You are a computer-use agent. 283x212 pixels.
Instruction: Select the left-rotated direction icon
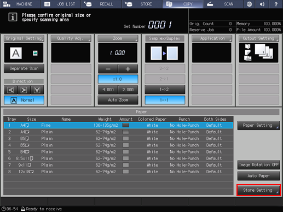tap(11, 90)
